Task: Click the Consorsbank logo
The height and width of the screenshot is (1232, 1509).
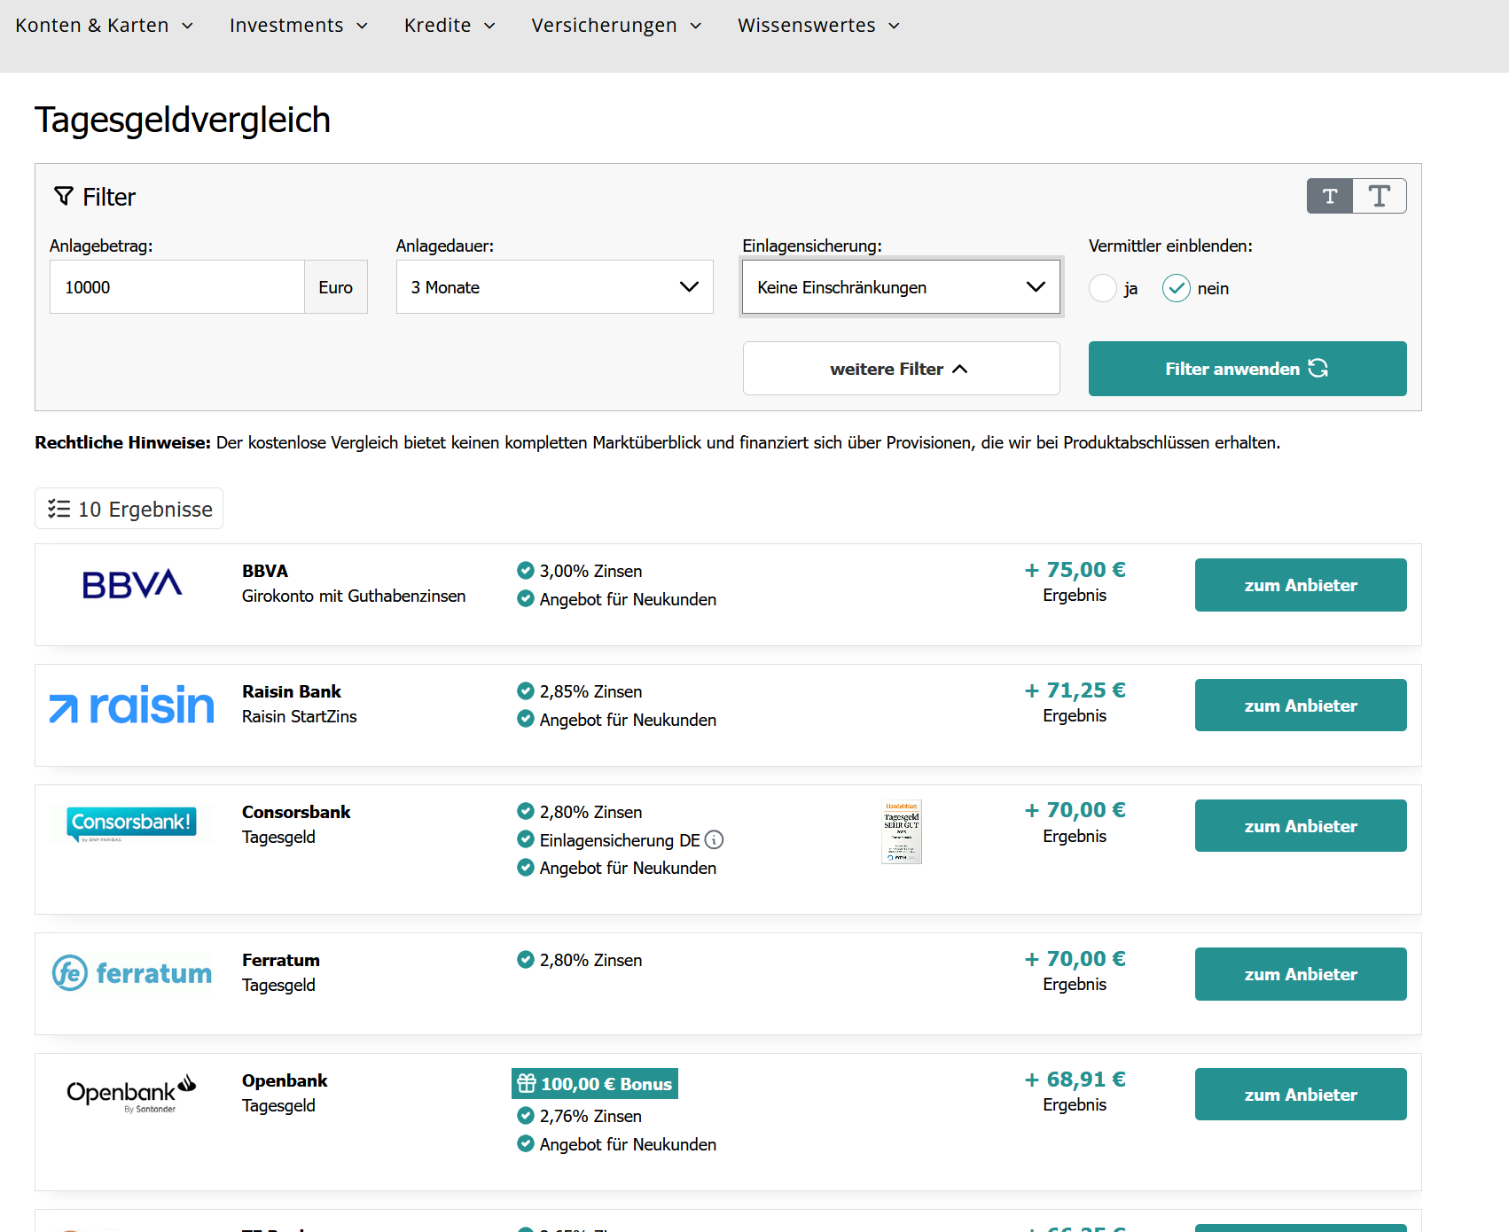Action: (131, 823)
